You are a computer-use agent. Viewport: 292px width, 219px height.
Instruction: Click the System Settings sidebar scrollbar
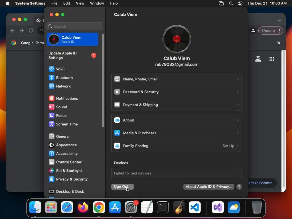(x=103, y=80)
